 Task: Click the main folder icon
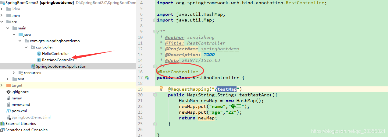15,28
